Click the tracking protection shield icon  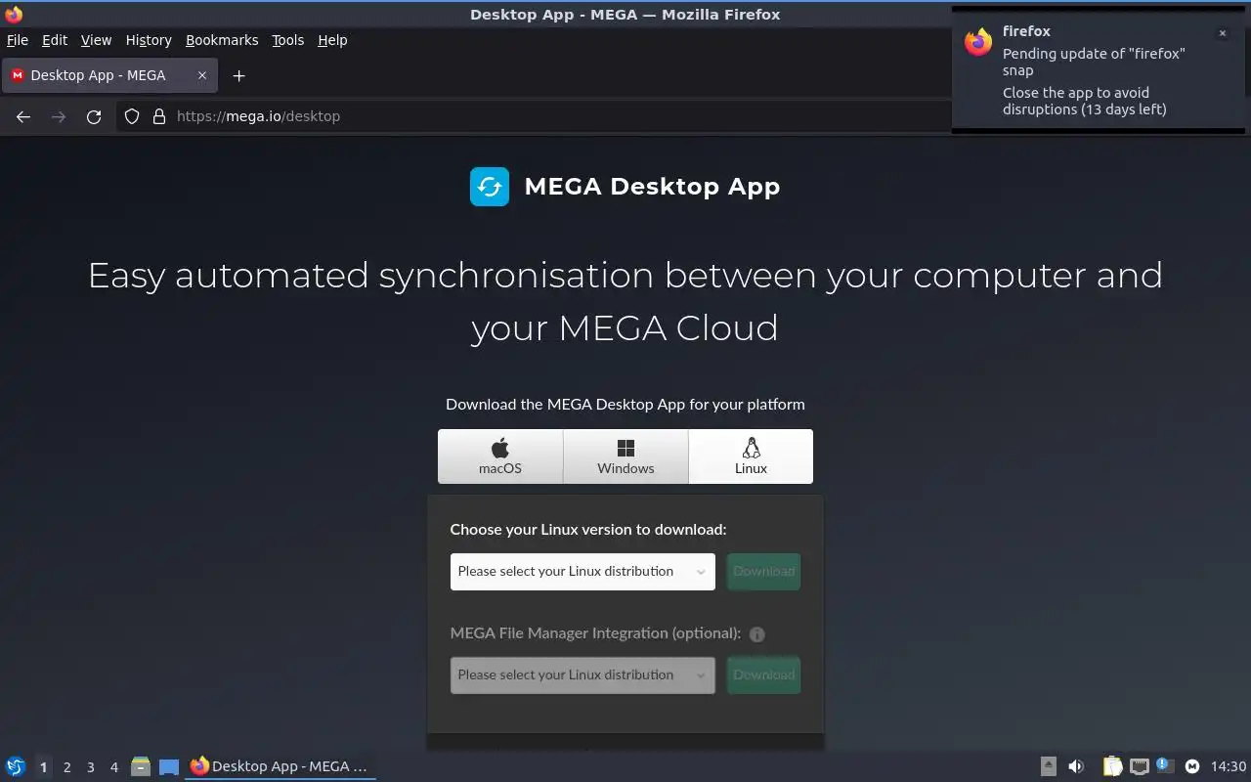click(x=132, y=116)
